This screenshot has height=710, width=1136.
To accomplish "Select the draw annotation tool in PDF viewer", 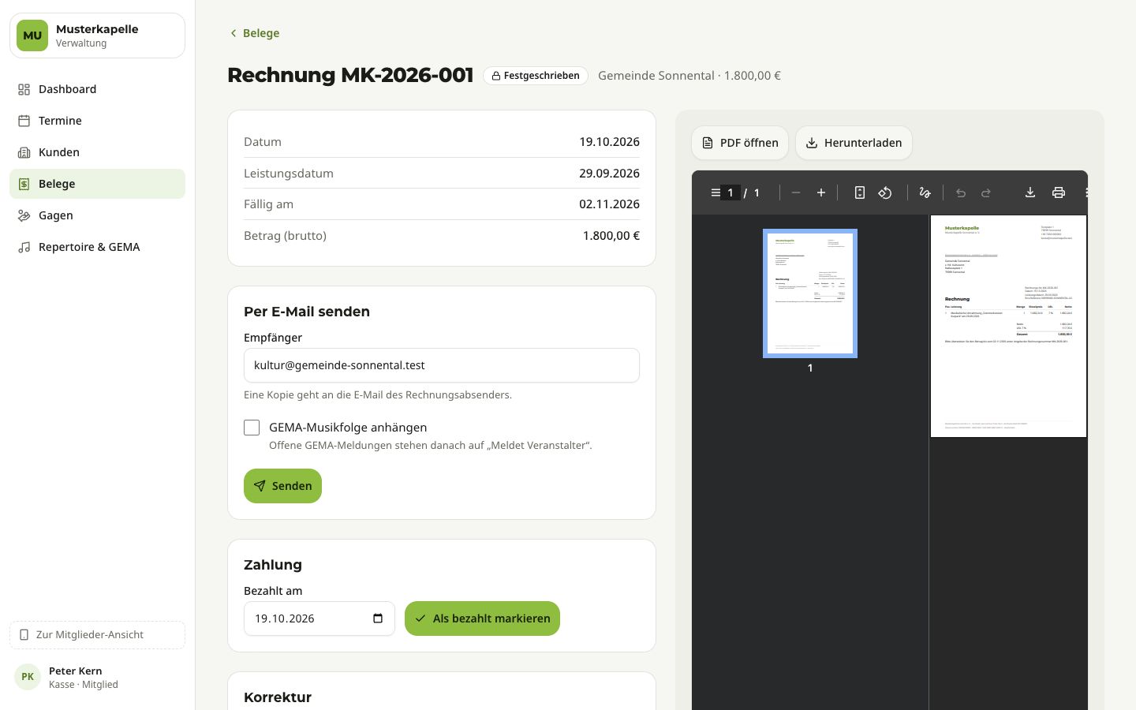I will point(925,192).
